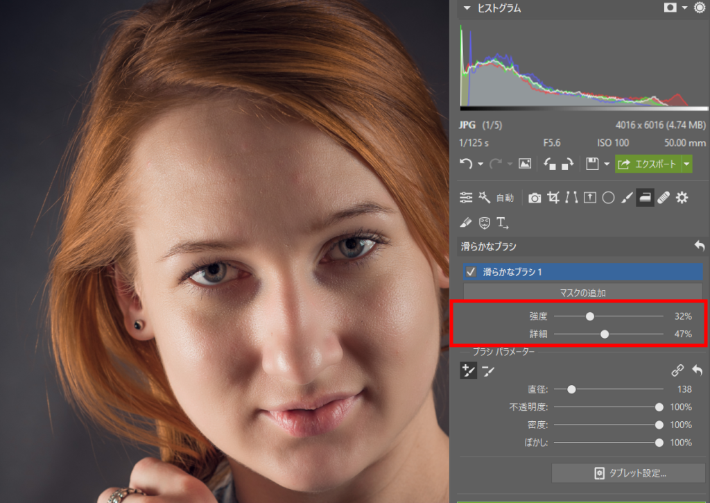710x503 pixels.
Task: Click the 不透明度 value 100%
Action: point(681,407)
